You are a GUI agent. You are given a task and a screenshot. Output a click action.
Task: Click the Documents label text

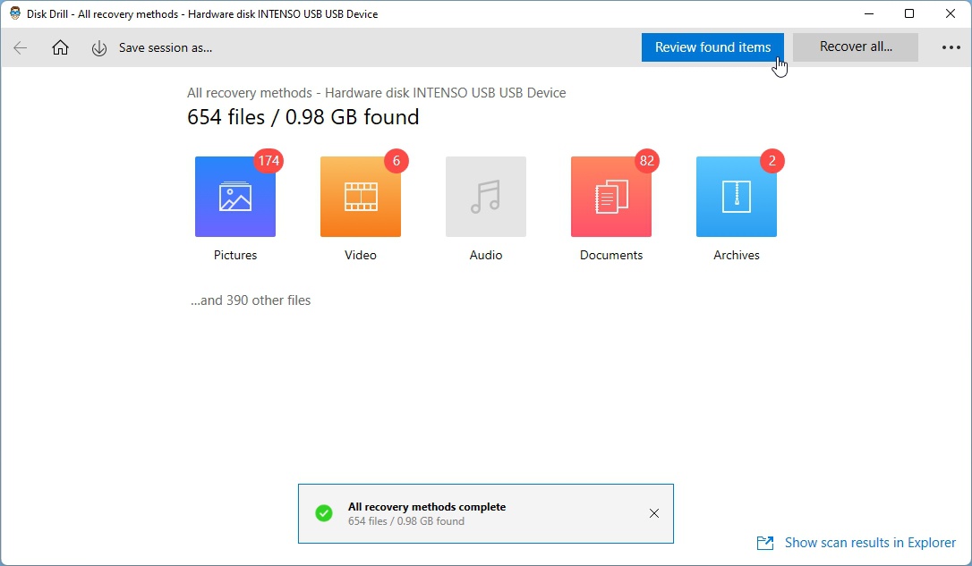coord(611,255)
